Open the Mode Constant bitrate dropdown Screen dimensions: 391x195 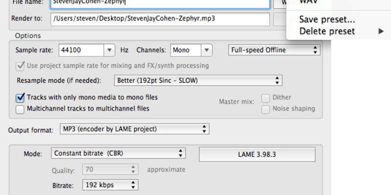[x=118, y=154]
